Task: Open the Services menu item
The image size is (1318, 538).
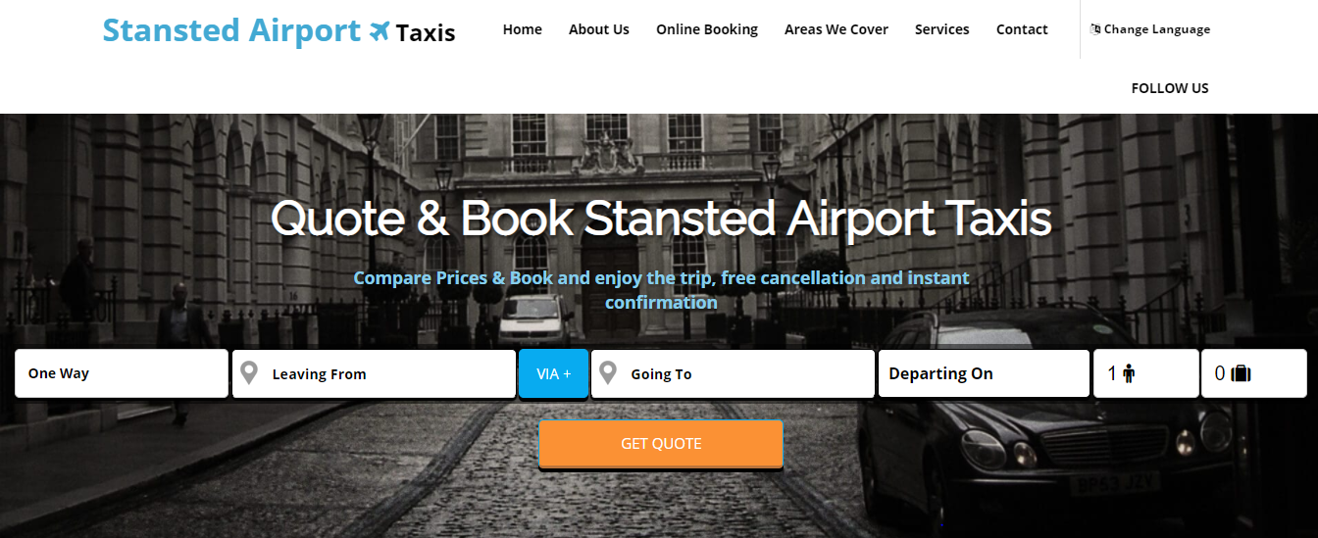Action: pos(942,29)
